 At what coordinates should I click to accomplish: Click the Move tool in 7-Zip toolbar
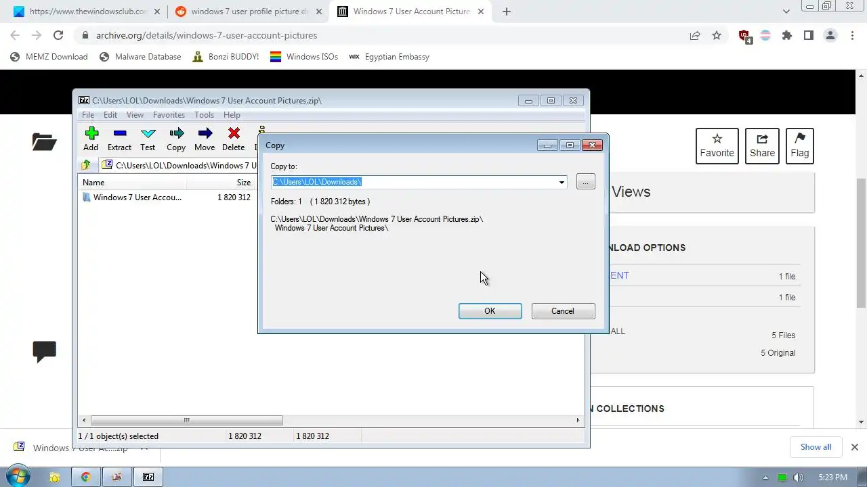point(205,139)
